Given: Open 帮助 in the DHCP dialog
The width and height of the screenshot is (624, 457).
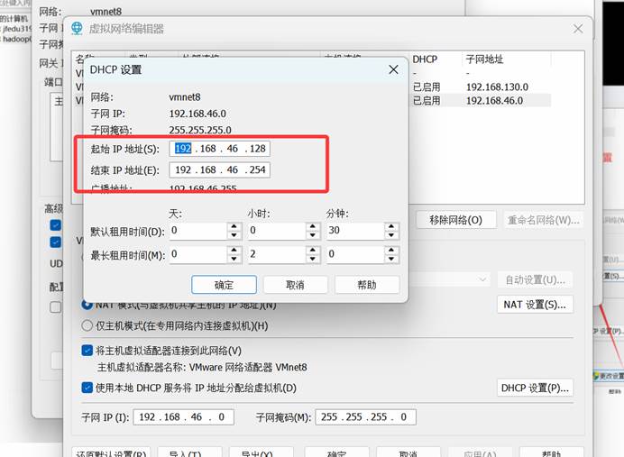Looking at the screenshot, I should pos(366,285).
